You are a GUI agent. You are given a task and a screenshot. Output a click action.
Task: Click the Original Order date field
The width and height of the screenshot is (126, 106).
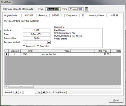(29, 16)
